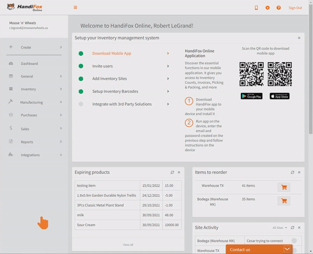The image size is (313, 254).
Task: Click Sign Out link
Action: [x=295, y=8]
